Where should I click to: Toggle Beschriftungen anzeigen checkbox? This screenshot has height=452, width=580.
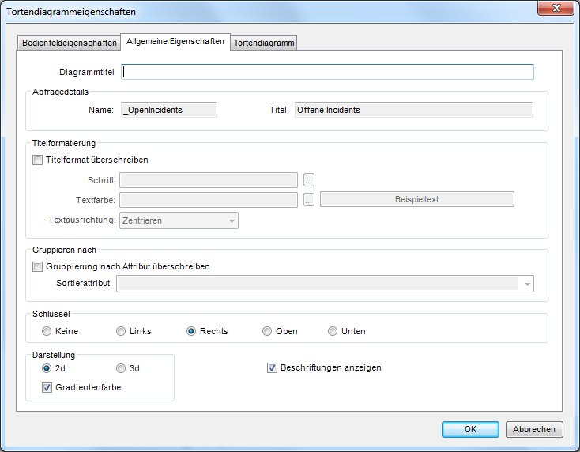[x=273, y=367]
